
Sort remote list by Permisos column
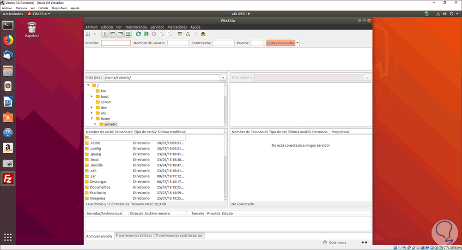click(320, 132)
